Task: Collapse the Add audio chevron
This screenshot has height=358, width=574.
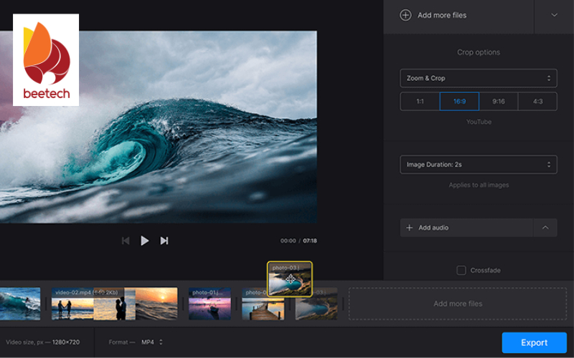Action: pos(545,228)
